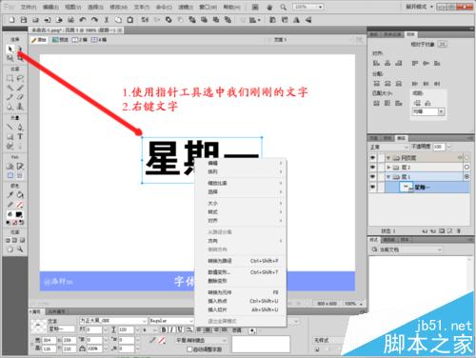Select the Brush tool in toolbox
This screenshot has width=476, height=358.
point(20,88)
